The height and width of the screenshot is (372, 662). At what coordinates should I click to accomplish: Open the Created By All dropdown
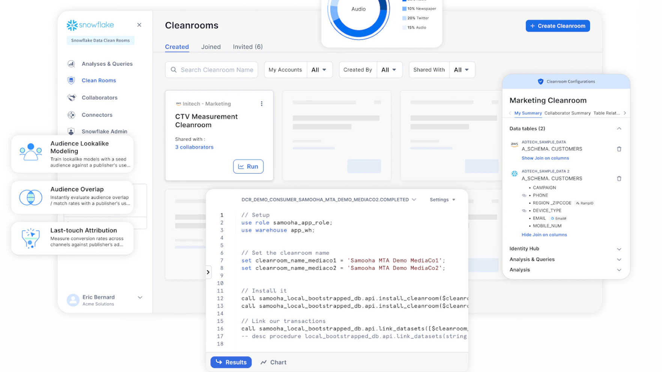pos(389,70)
